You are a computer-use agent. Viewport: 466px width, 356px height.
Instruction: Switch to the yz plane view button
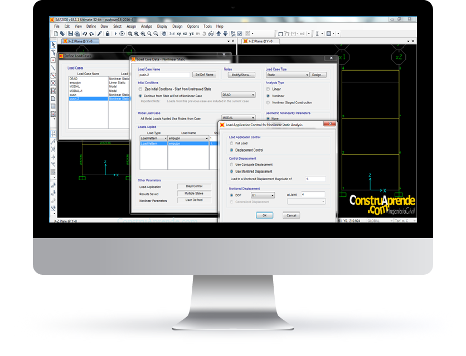191,34
